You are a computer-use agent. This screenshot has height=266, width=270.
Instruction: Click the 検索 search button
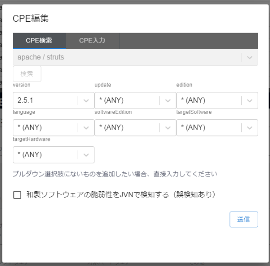tap(27, 74)
